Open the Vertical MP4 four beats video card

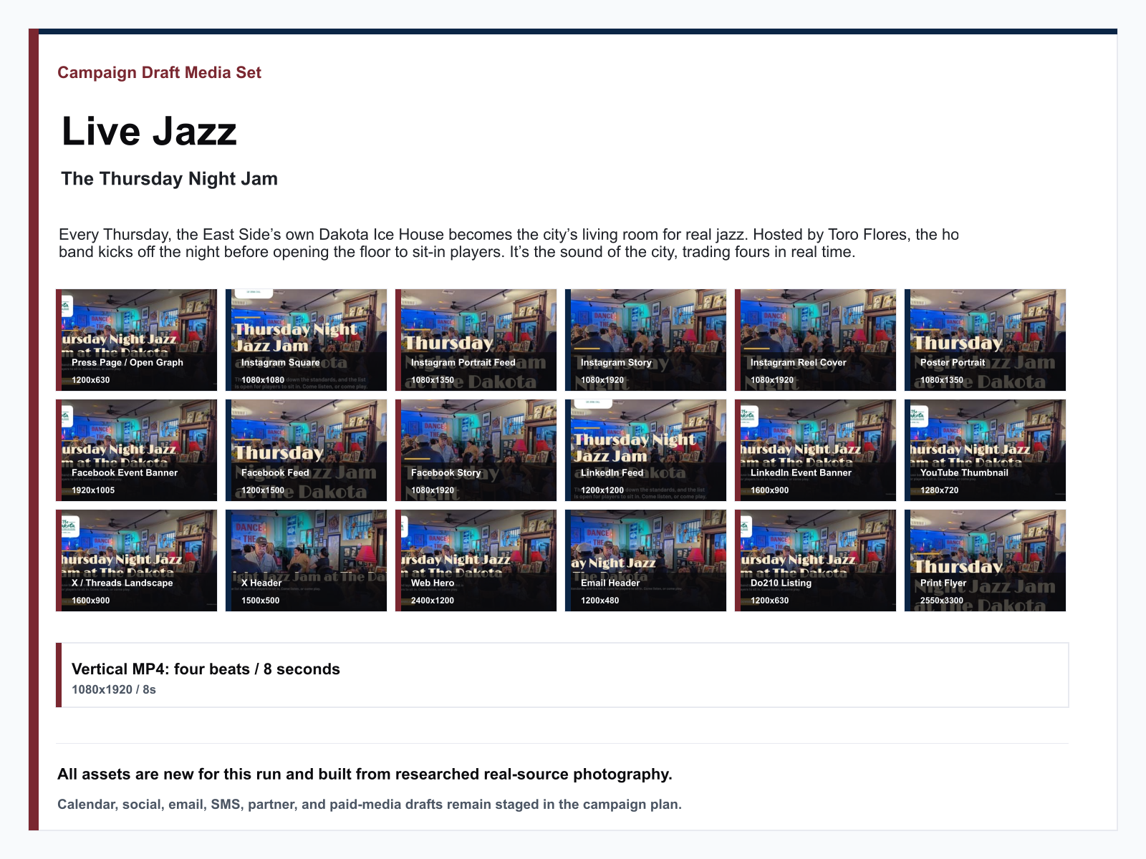click(x=562, y=675)
